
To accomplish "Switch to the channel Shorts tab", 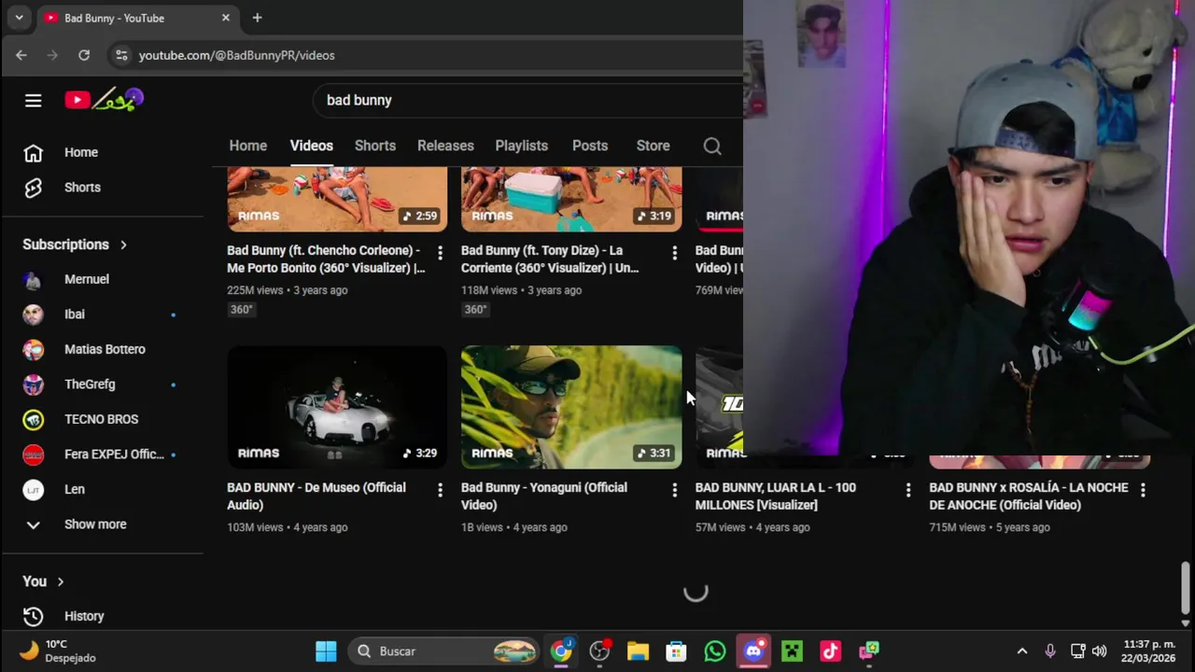I will (x=375, y=146).
